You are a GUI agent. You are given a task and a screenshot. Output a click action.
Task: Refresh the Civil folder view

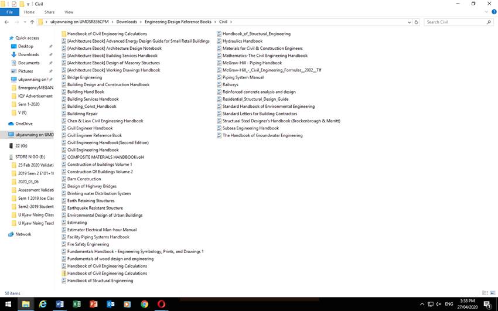(417, 22)
